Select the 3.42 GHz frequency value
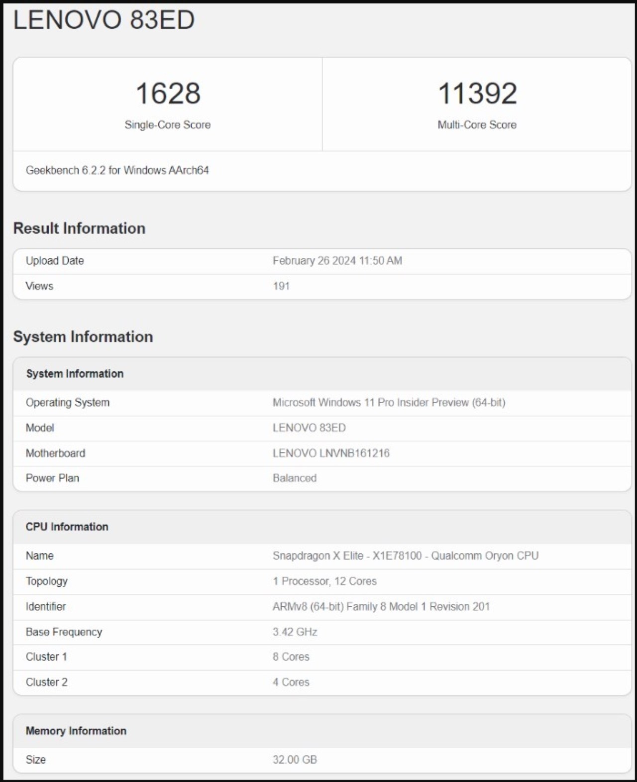The image size is (637, 782). pos(295,632)
